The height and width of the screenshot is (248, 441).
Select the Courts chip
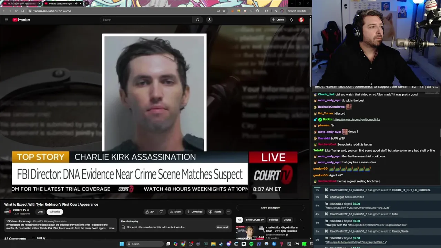point(287,220)
